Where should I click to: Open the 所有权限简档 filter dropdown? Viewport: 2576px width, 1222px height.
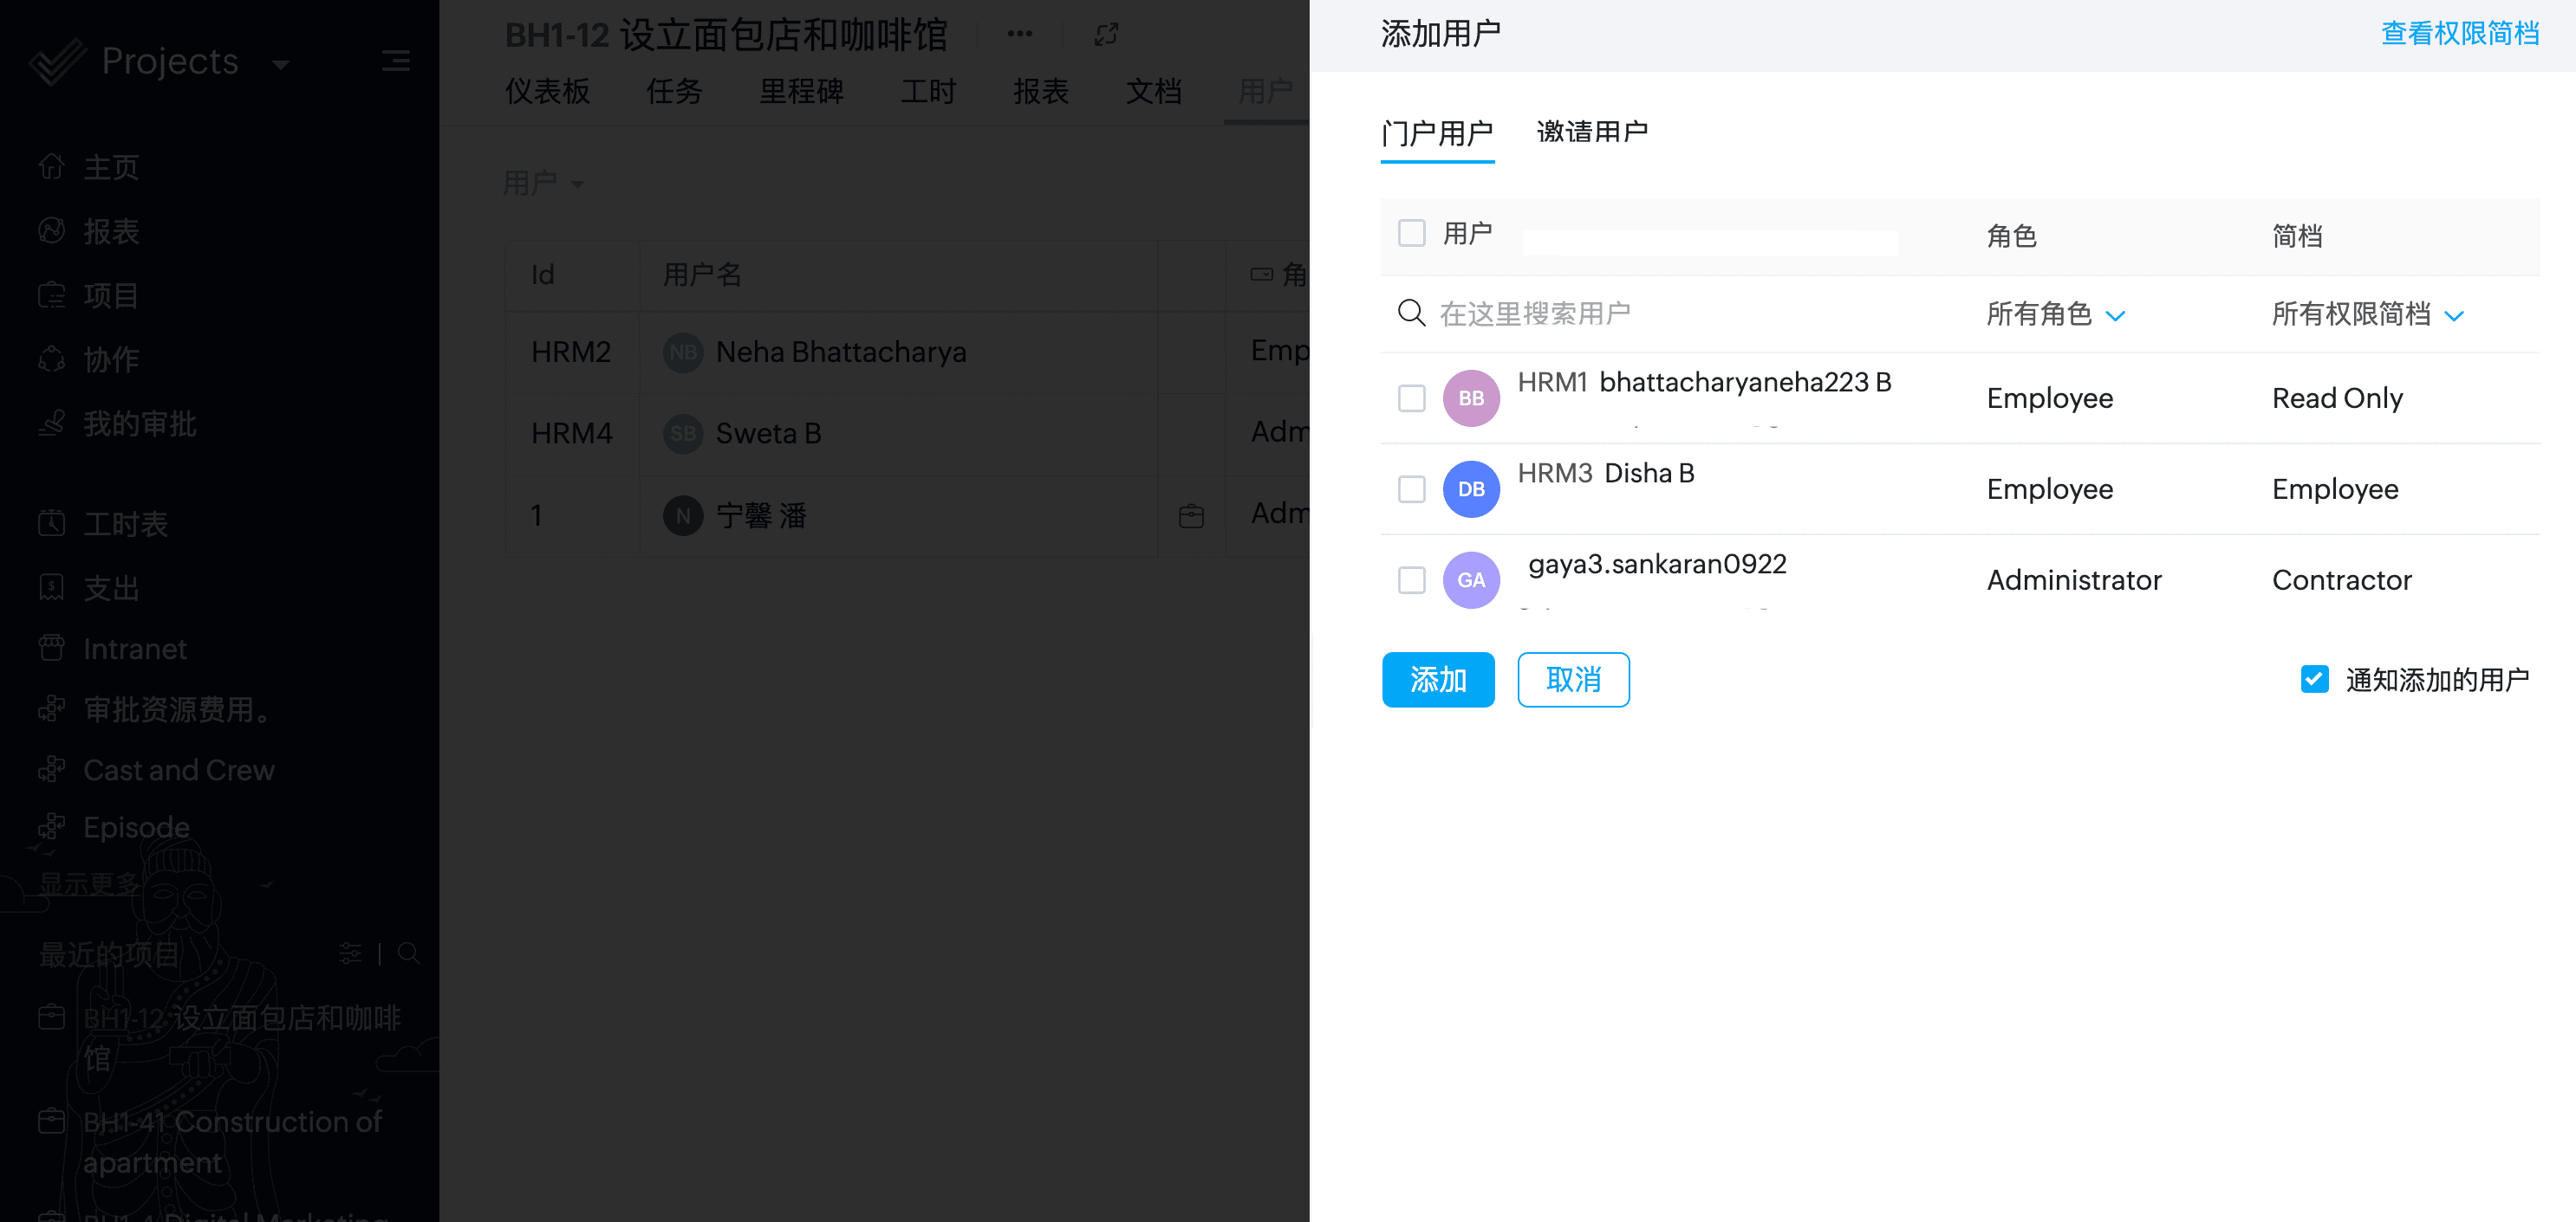pyautogui.click(x=2366, y=314)
